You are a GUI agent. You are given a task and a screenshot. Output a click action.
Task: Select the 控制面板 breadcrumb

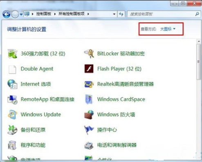pyautogui.click(x=44, y=14)
